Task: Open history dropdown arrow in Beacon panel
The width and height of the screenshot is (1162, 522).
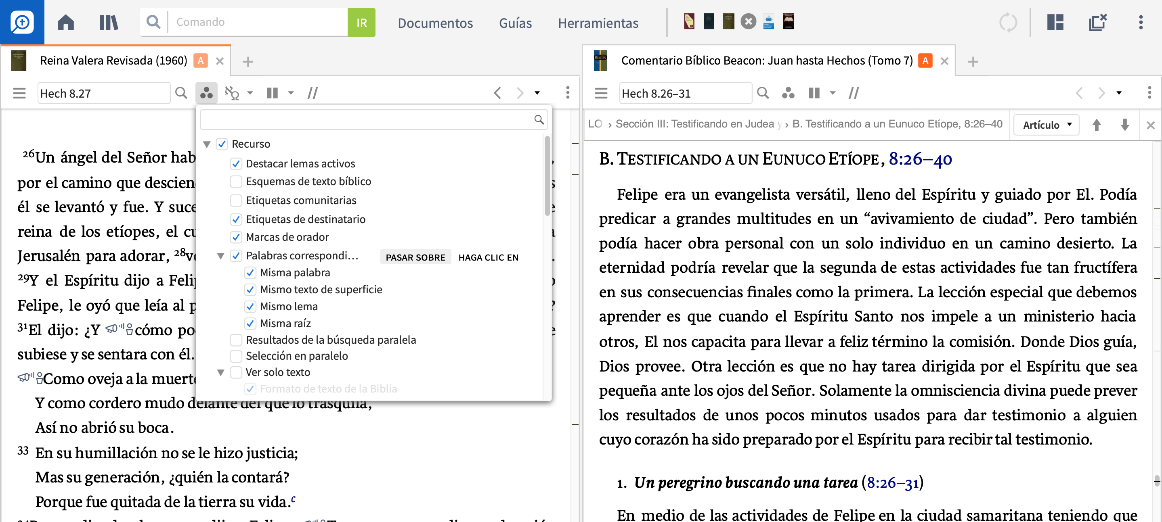Action: point(1119,93)
